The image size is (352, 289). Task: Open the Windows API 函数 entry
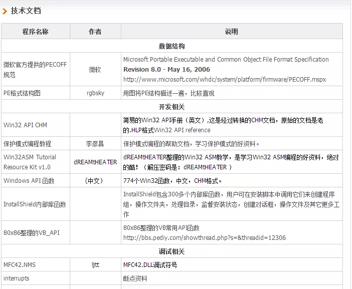29,181
